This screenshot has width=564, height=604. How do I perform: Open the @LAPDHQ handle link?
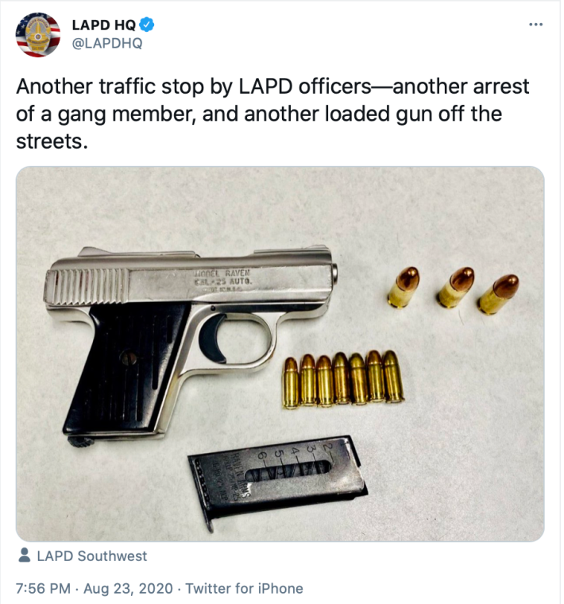[107, 45]
